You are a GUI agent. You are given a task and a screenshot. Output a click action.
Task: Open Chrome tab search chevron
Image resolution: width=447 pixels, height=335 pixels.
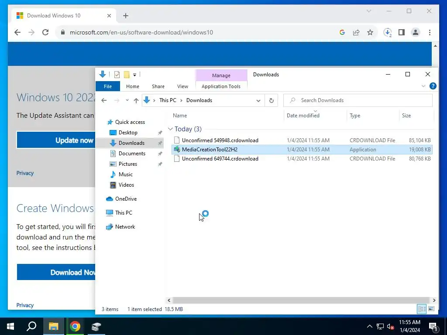click(368, 11)
